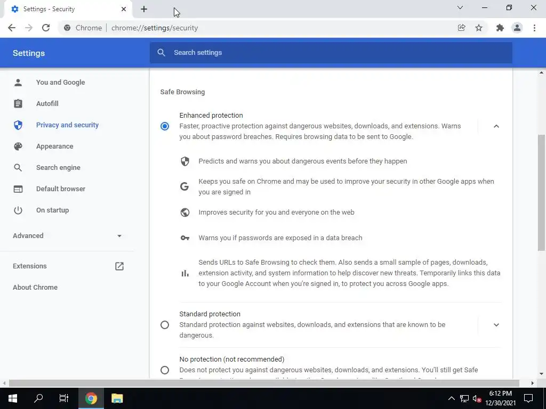Image resolution: width=546 pixels, height=409 pixels.
Task: Open a new tab with plus button
Action: tap(144, 9)
